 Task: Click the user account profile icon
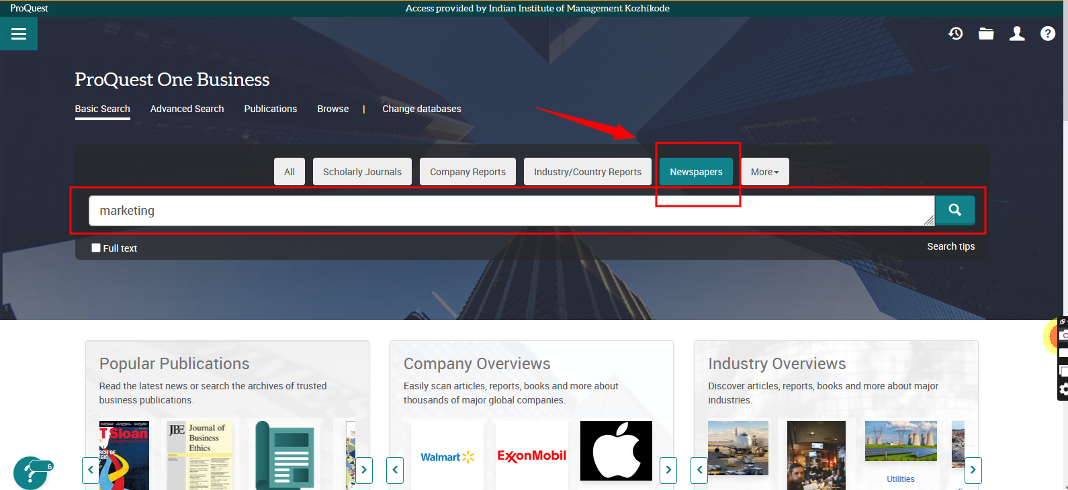tap(1017, 34)
